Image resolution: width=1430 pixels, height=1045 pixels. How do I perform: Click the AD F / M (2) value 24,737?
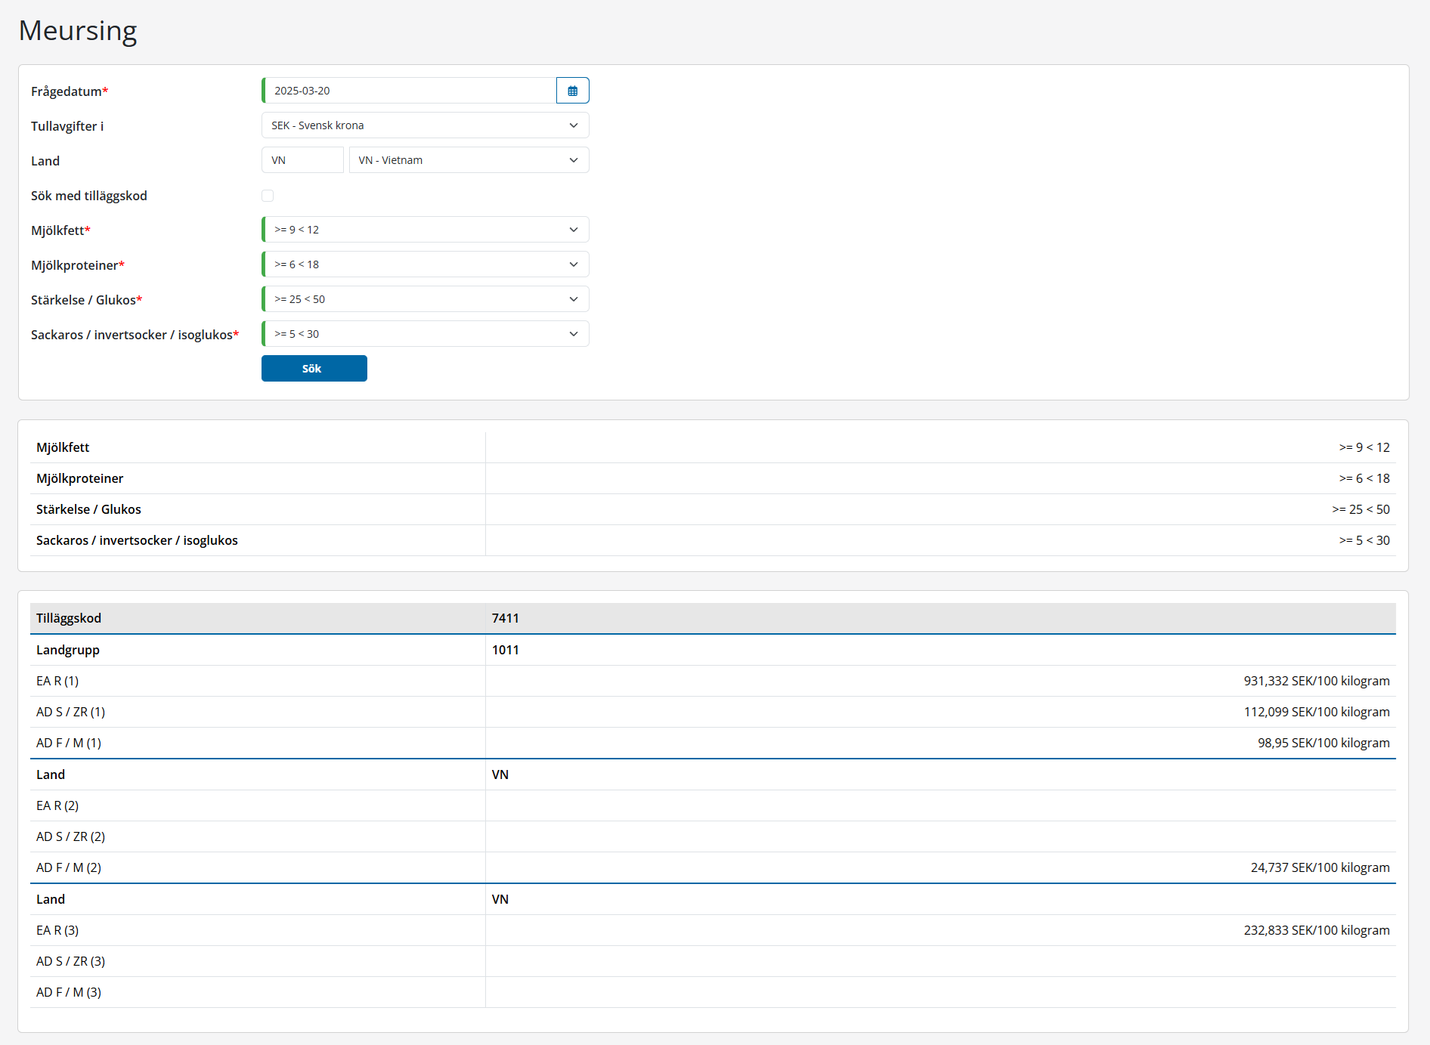click(1320, 867)
